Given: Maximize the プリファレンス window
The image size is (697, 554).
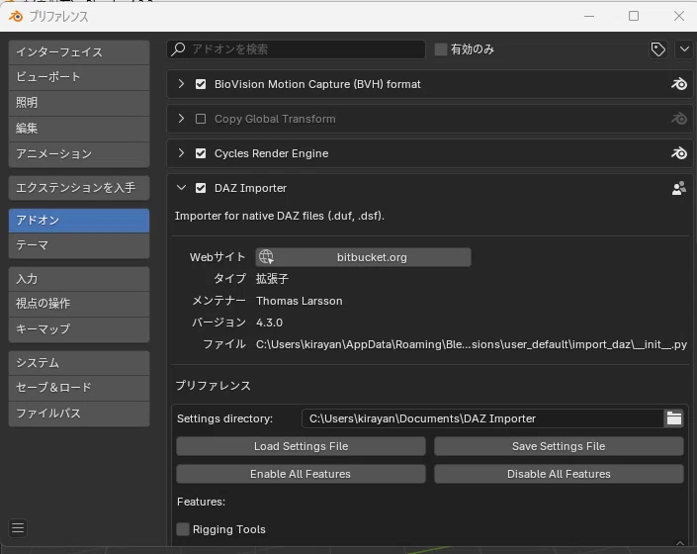Looking at the screenshot, I should tap(634, 16).
